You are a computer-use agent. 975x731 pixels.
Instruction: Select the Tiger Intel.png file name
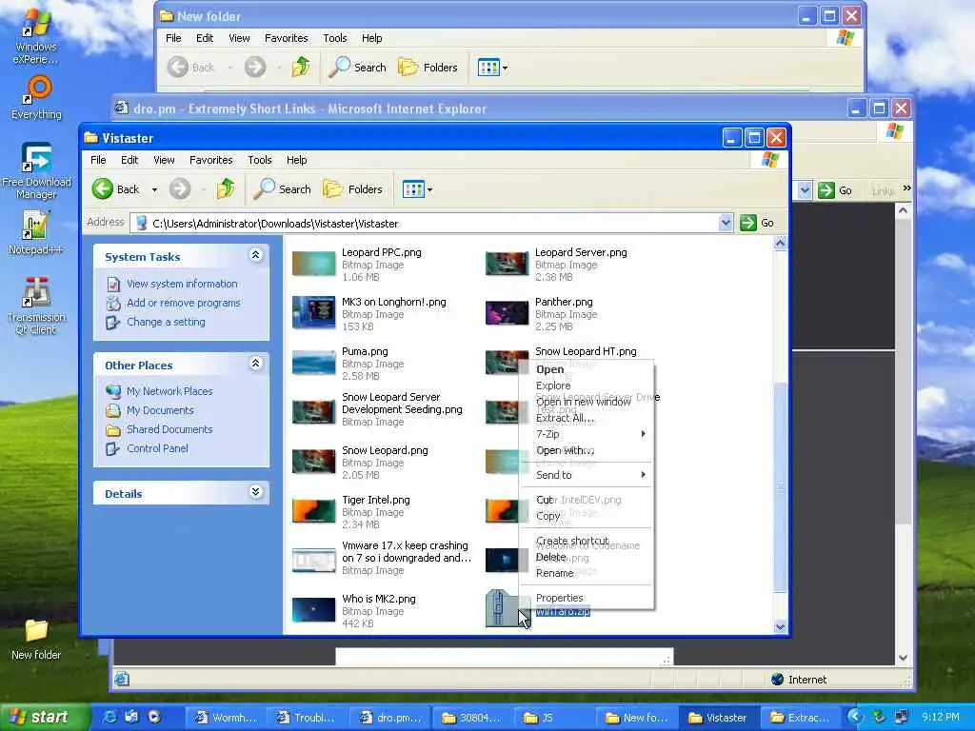[375, 500]
